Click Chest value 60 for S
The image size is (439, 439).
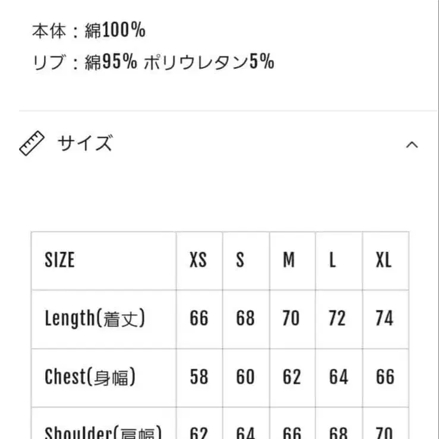click(x=245, y=377)
